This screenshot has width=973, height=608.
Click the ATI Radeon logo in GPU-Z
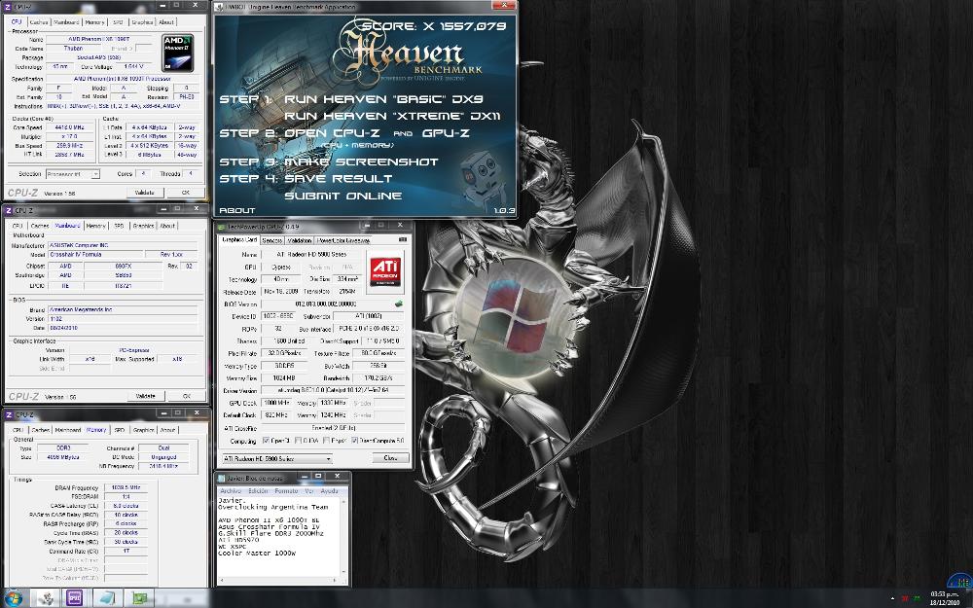point(385,271)
